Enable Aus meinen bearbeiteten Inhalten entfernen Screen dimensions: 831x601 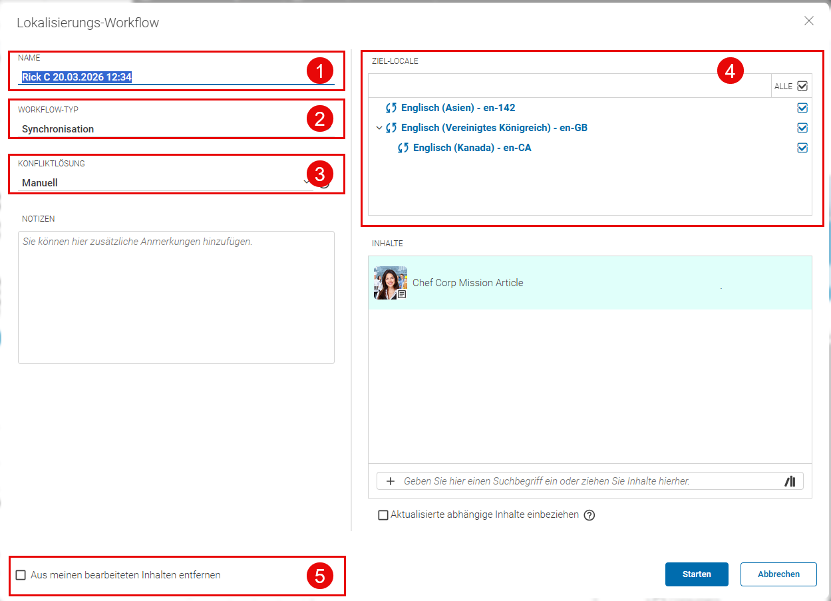point(21,575)
